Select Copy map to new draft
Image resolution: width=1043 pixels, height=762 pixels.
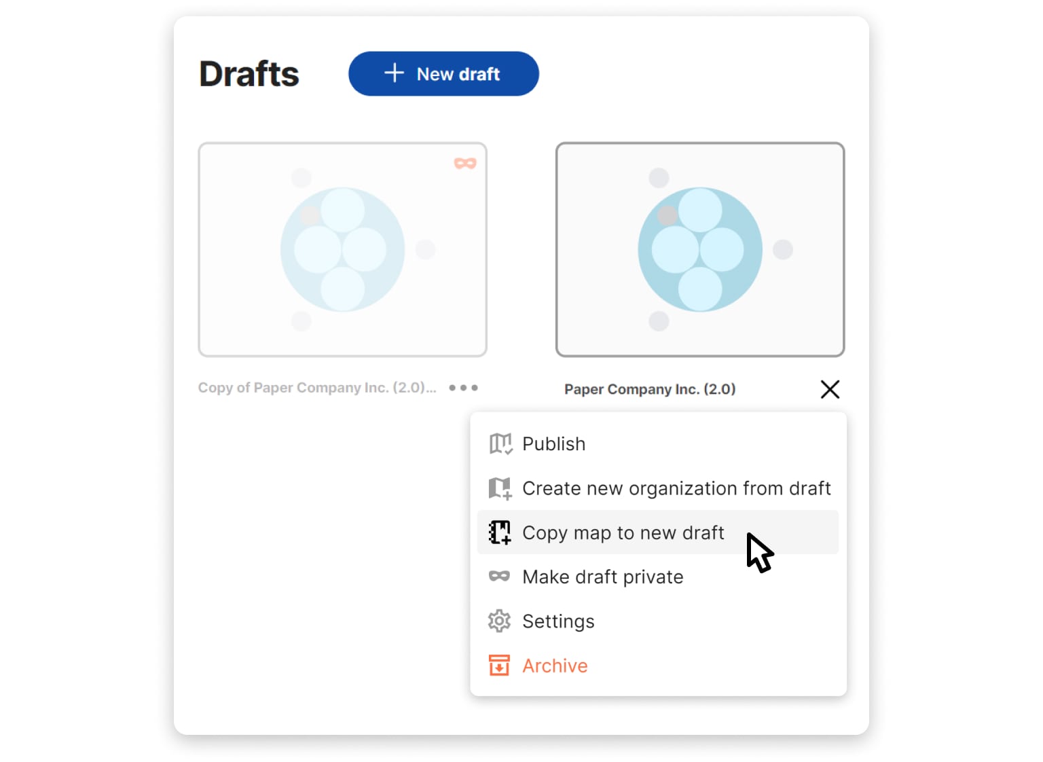[x=623, y=532]
